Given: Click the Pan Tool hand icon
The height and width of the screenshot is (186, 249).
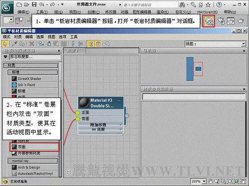Looking at the screenshot, I should click(x=211, y=182).
